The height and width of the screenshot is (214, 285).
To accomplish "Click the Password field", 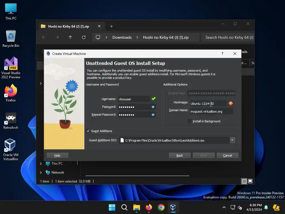I will pyautogui.click(x=137, y=107).
